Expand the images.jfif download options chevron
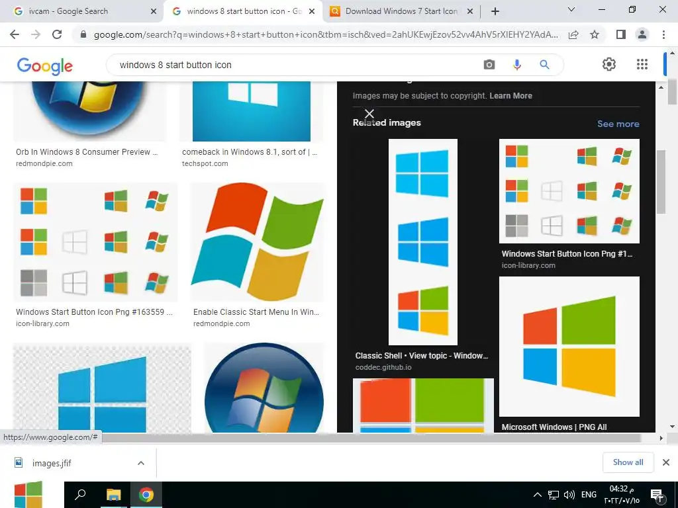Screen dimensions: 678x508 click(x=141, y=463)
